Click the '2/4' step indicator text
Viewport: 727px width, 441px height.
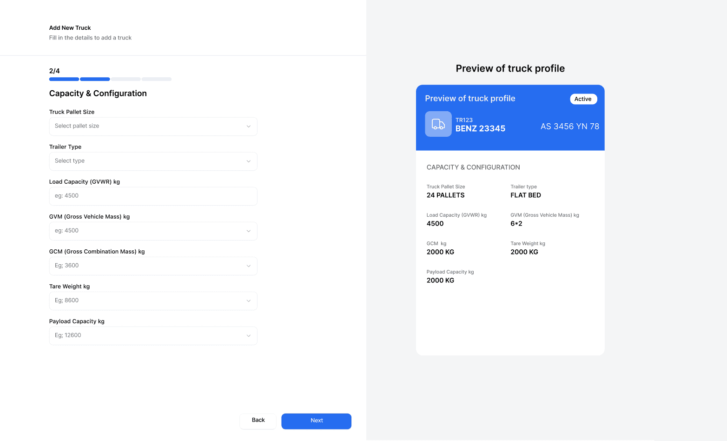(x=54, y=71)
